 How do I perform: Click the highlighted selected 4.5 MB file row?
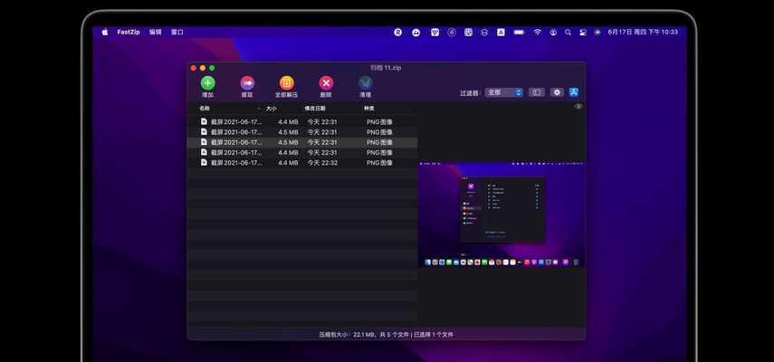pos(302,142)
